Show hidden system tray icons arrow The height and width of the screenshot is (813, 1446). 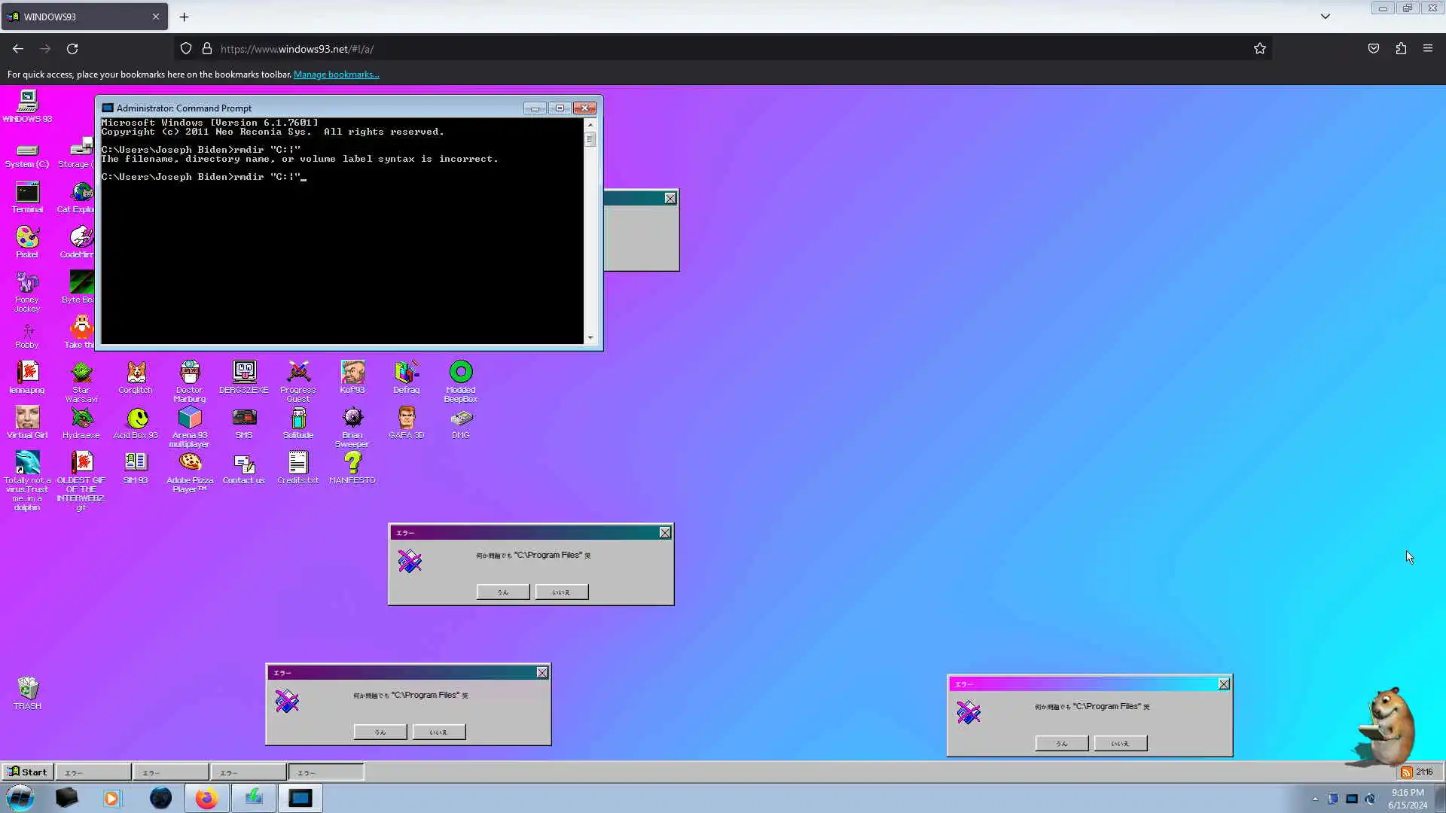[x=1315, y=799]
